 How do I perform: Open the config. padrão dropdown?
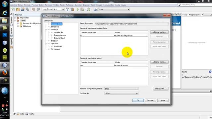(54, 9)
